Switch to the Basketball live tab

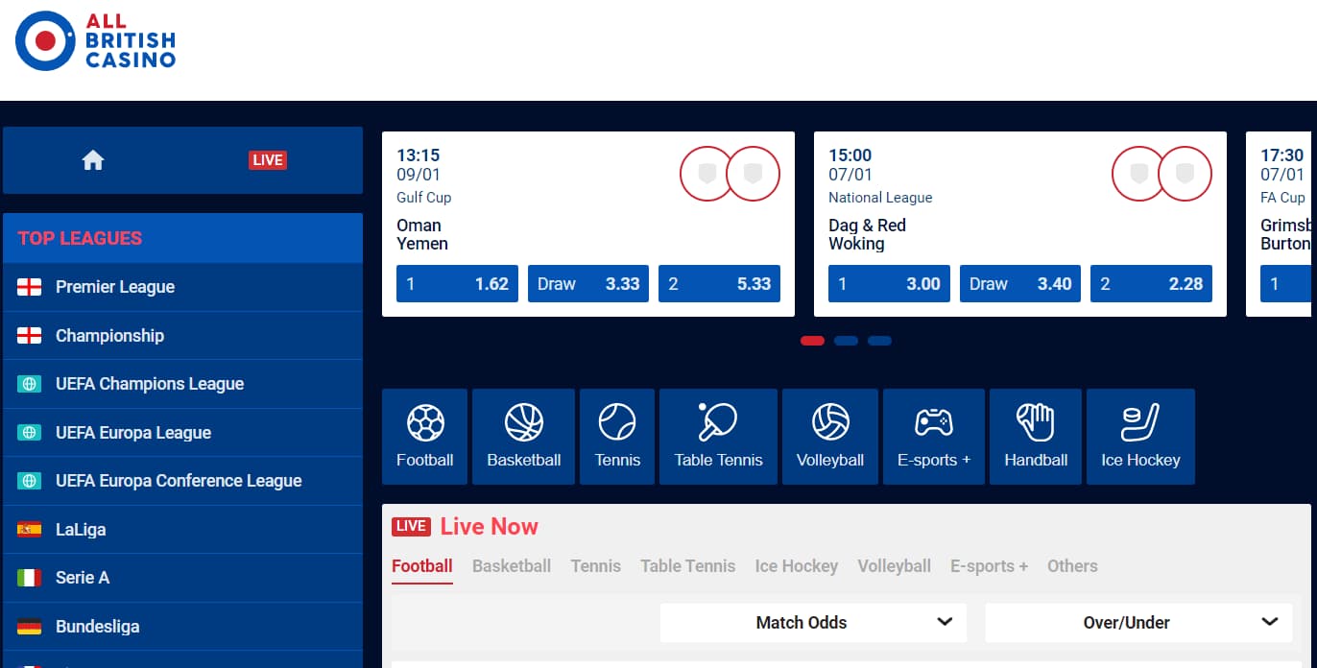pos(512,566)
